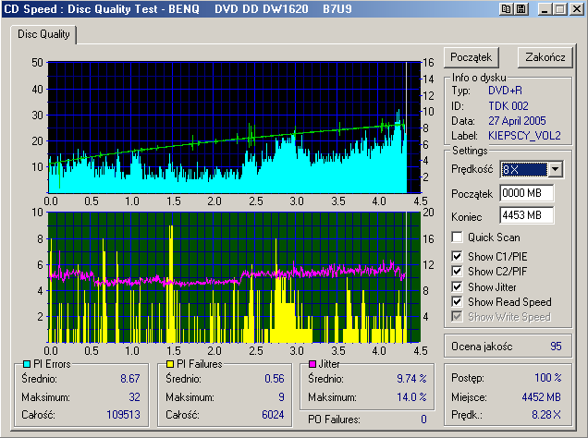
Task: Uncheck the Show Jitter option
Action: (457, 286)
